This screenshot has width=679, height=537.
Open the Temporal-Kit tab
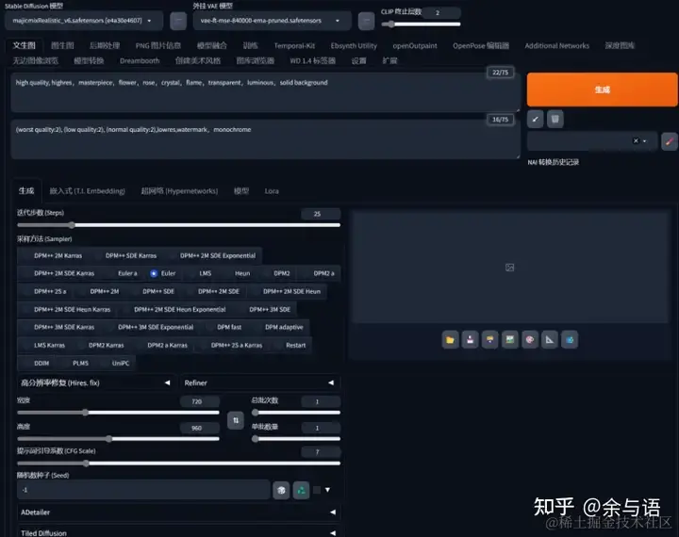[x=294, y=46]
